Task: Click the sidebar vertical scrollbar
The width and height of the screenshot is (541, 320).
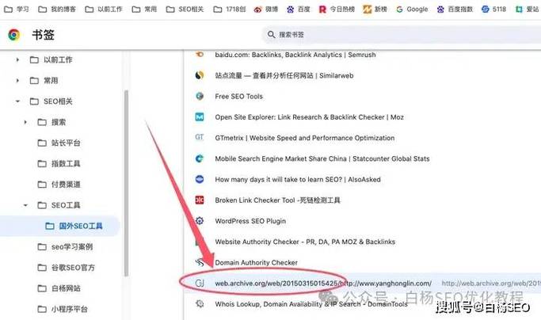Action: (126, 183)
